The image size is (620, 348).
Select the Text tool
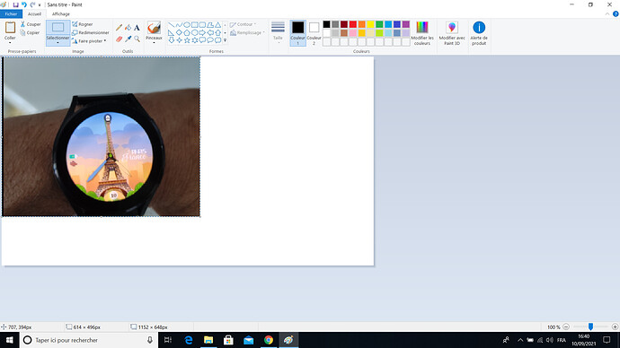point(137,28)
